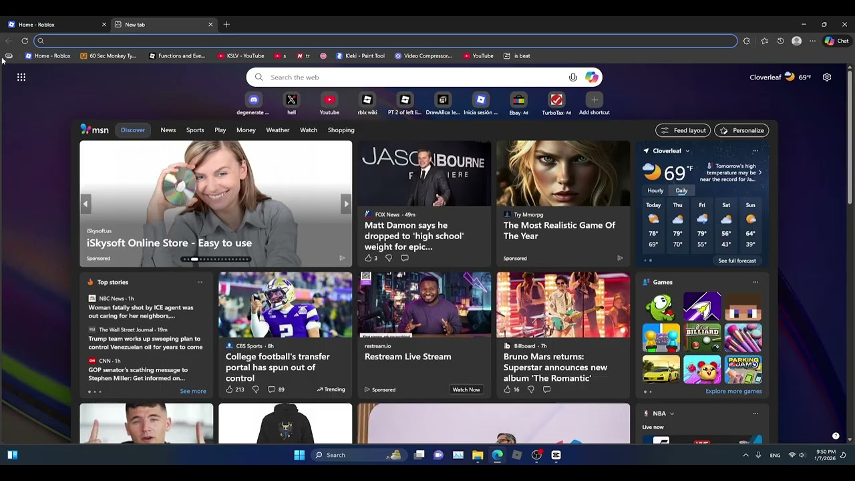Open page settings gear icon

827,77
